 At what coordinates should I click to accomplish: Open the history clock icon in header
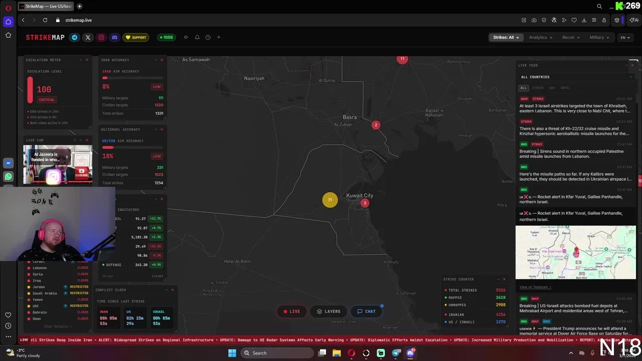[208, 38]
